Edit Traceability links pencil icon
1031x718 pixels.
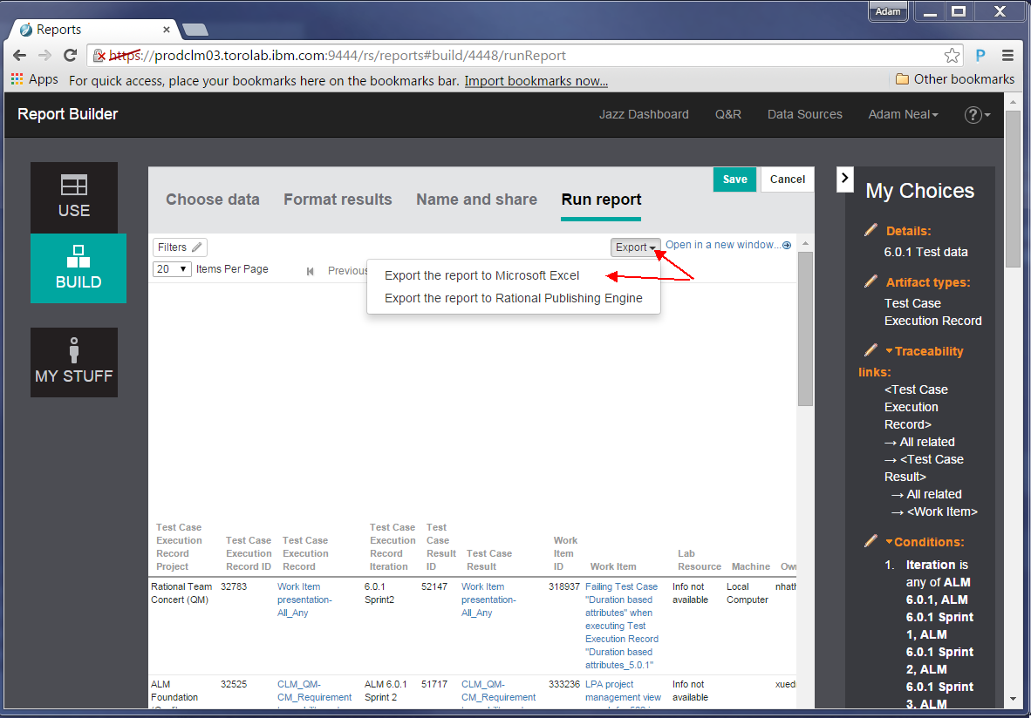click(871, 350)
